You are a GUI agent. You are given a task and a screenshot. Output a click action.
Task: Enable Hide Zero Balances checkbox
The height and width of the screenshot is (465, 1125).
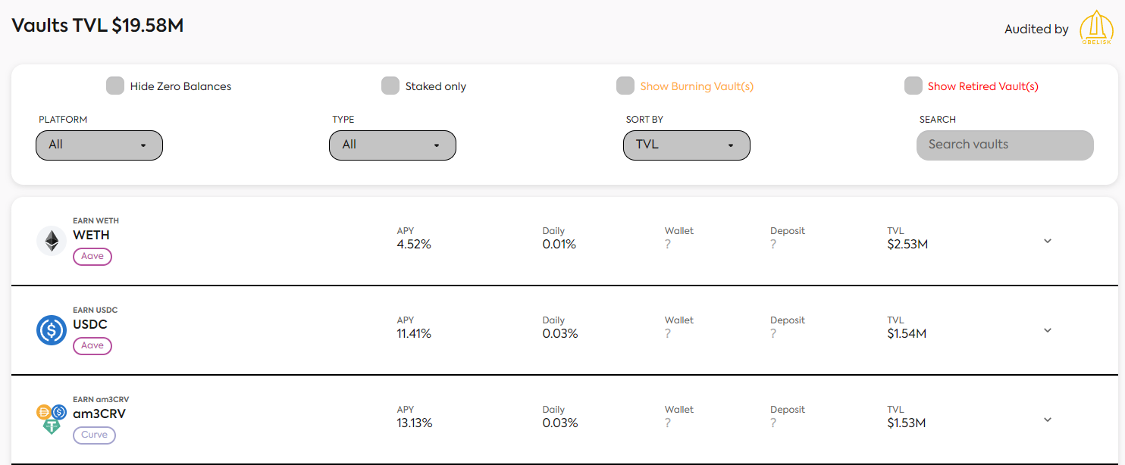(x=115, y=86)
